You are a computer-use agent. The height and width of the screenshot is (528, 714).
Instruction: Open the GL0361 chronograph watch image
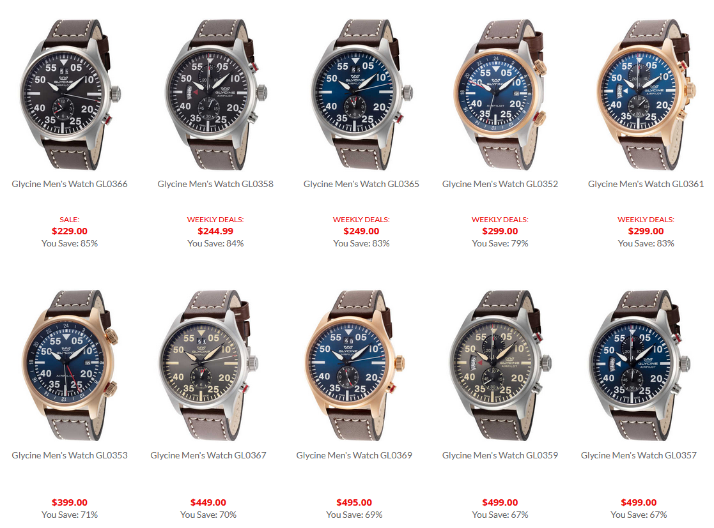click(x=646, y=94)
